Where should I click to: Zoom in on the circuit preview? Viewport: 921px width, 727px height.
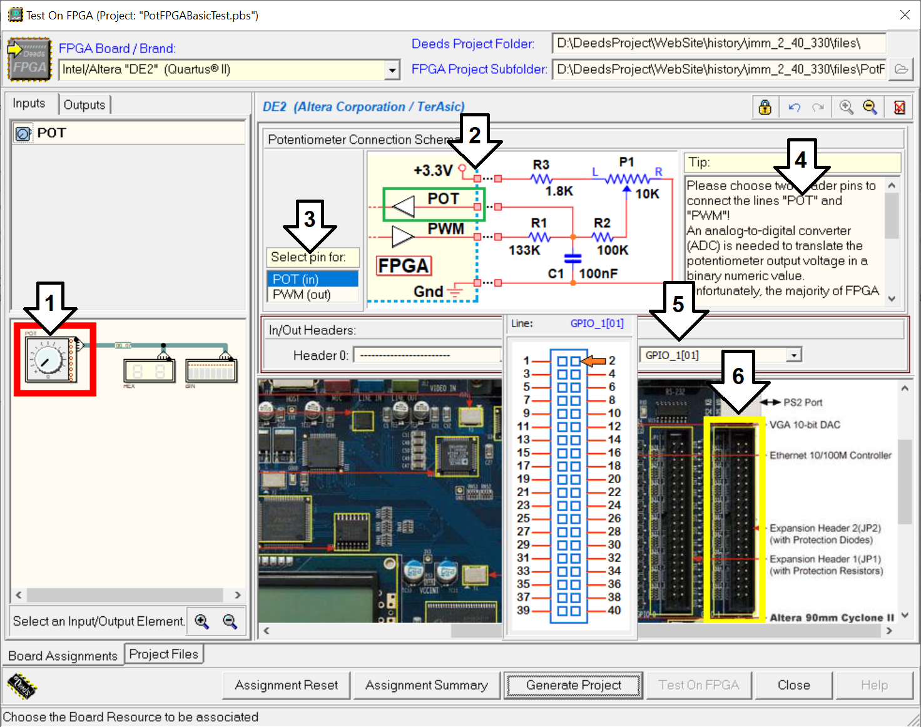(201, 621)
